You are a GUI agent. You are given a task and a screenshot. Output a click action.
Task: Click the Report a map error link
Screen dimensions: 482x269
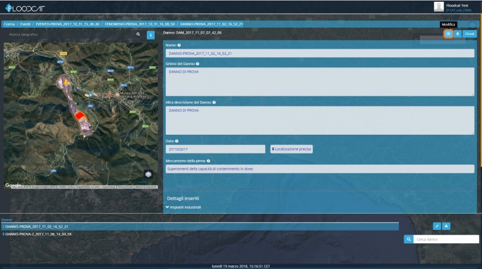click(x=146, y=187)
